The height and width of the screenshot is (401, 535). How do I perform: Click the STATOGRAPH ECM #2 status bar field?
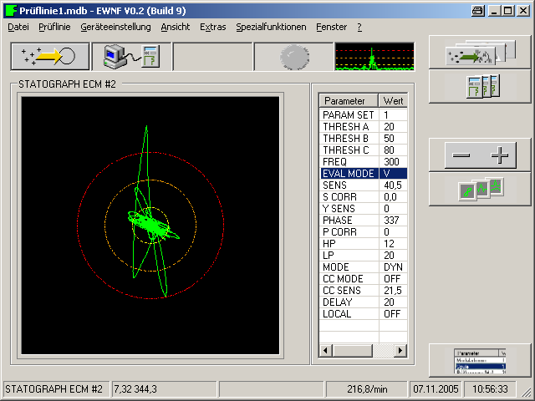56,389
